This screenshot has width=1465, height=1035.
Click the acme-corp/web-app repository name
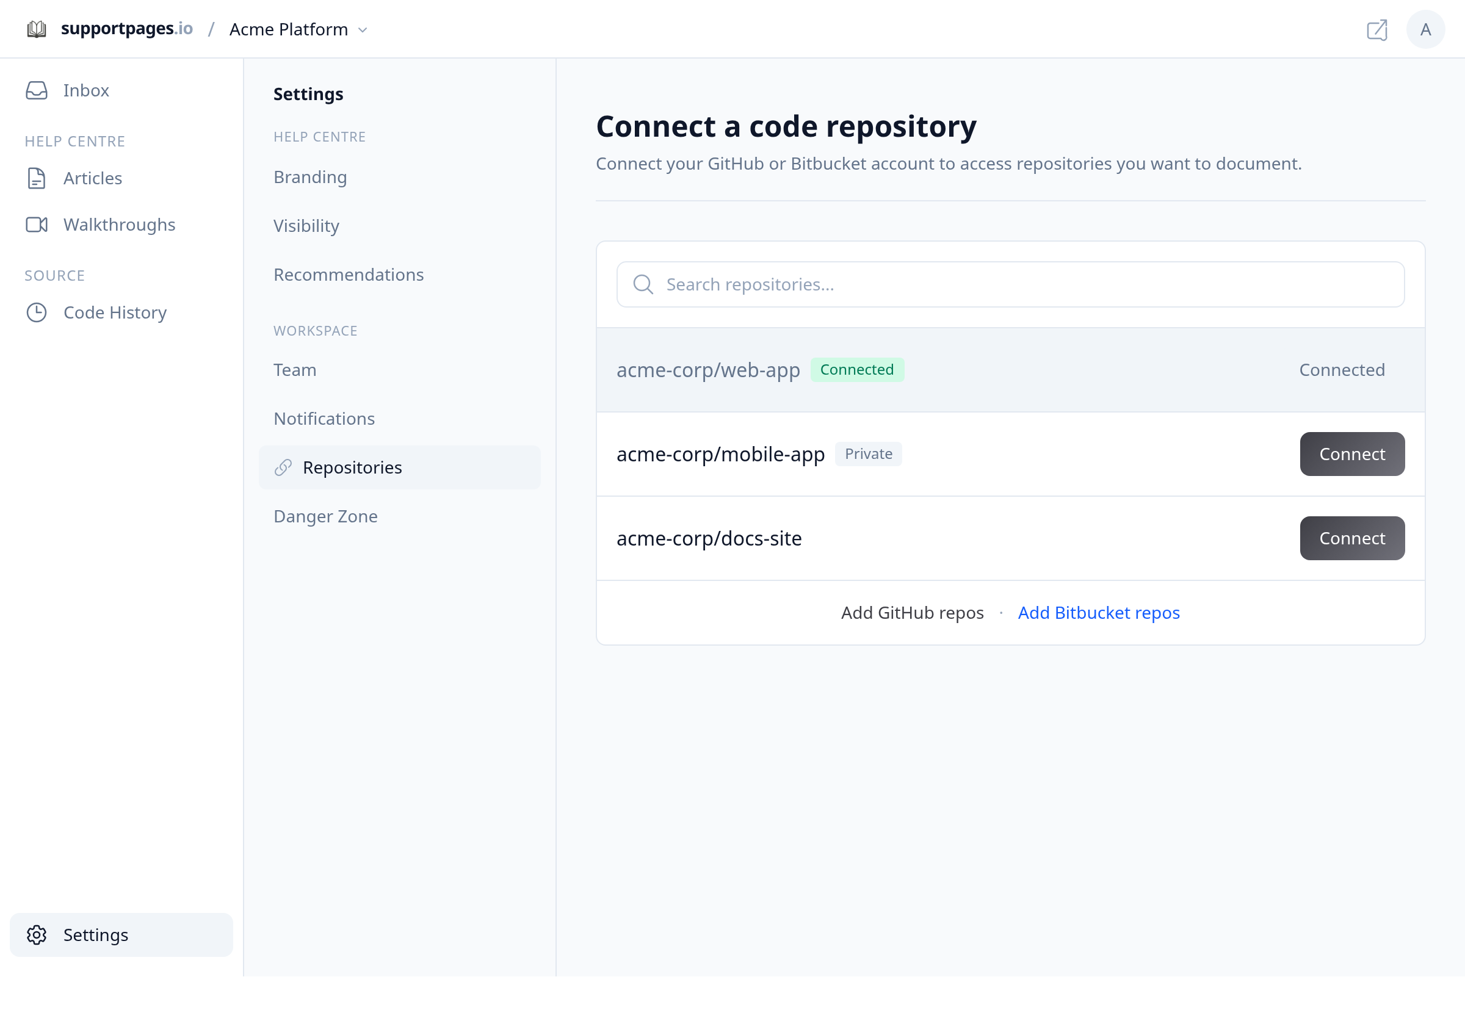click(708, 370)
